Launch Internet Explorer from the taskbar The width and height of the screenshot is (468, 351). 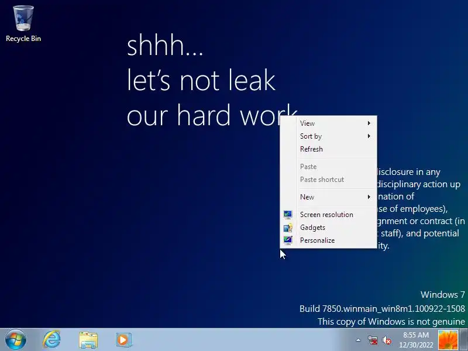click(x=52, y=340)
